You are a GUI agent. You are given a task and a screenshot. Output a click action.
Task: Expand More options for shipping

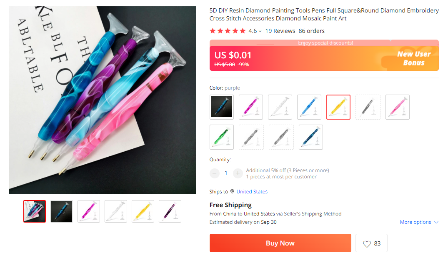(419, 222)
